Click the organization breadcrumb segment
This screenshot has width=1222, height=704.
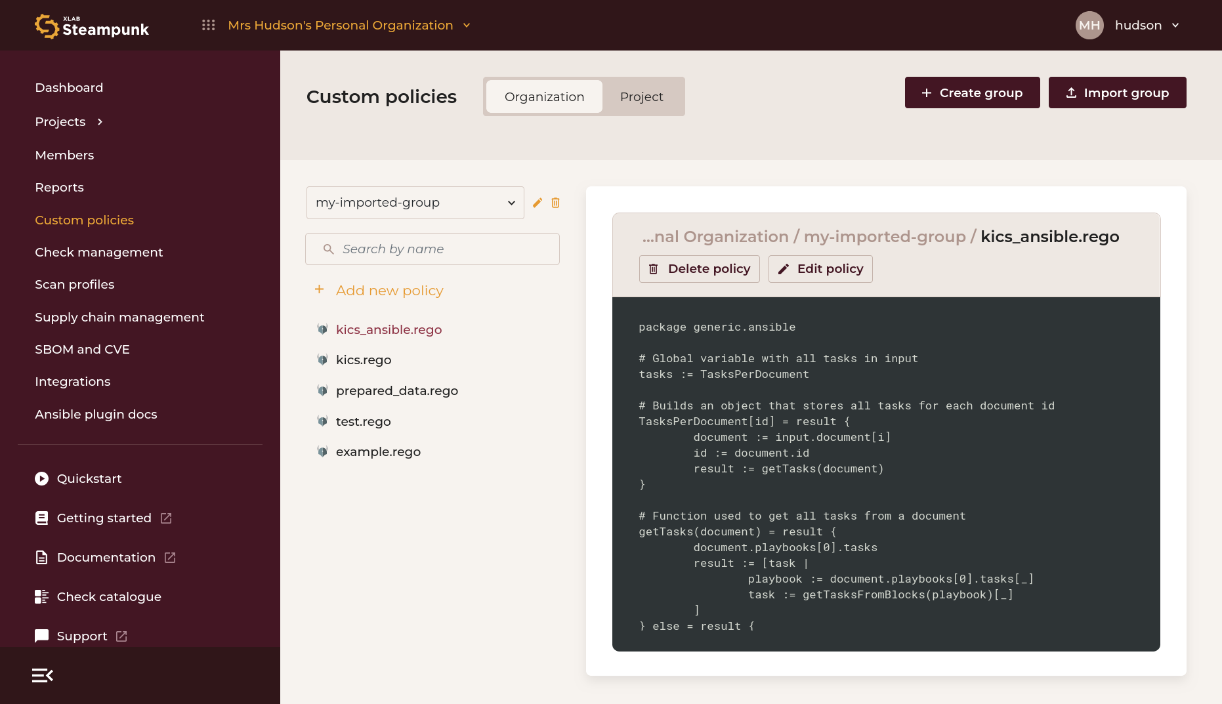(x=715, y=237)
